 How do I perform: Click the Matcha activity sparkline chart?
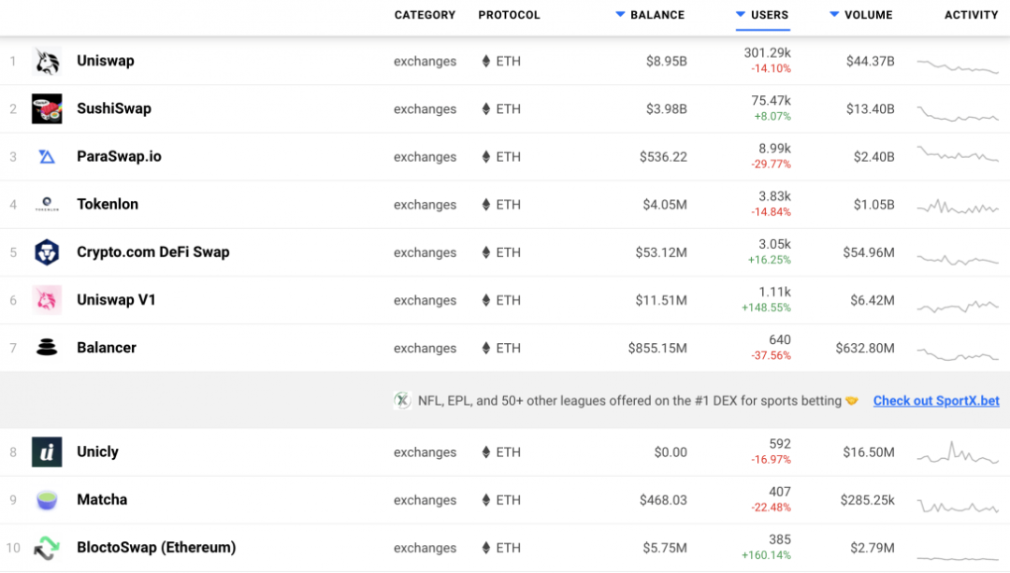pyautogui.click(x=958, y=507)
